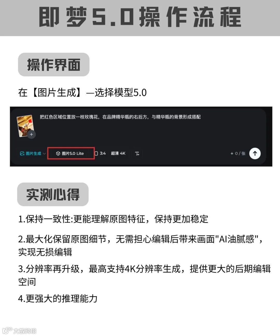Select the 实测心得 section badge
This screenshot has width=280, height=336.
coord(53,194)
